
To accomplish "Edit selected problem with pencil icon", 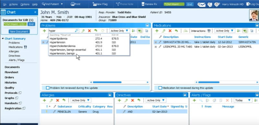I will click(83, 31).
